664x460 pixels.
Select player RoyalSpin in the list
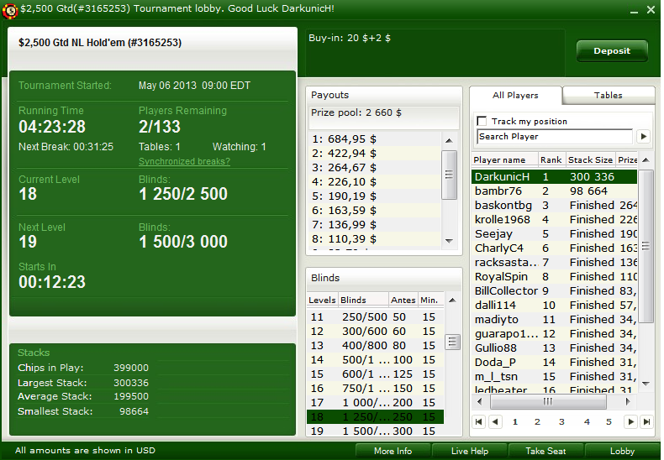pos(555,277)
